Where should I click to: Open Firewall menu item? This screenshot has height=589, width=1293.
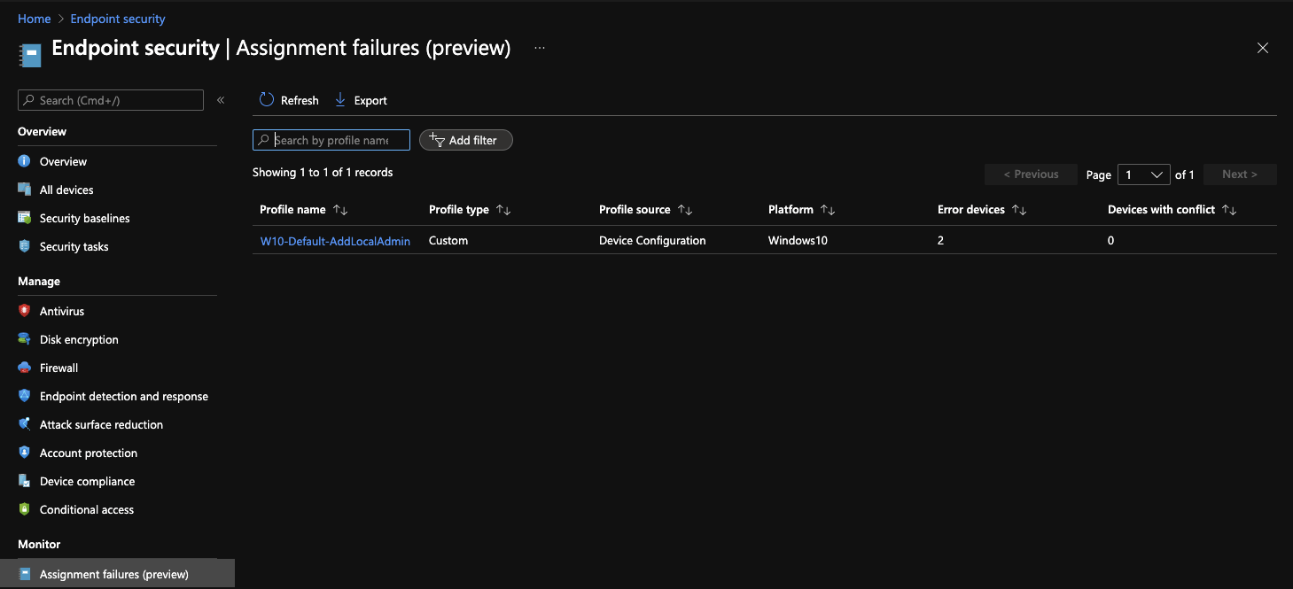59,368
